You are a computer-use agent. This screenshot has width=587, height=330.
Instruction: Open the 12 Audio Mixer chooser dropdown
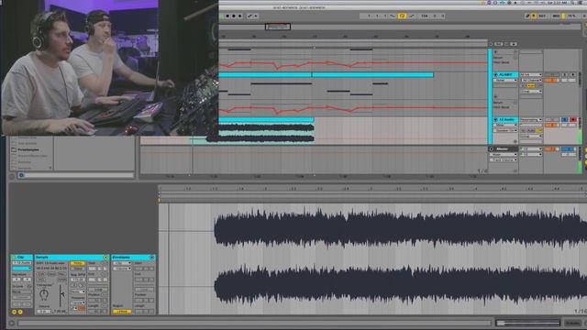click(x=505, y=125)
